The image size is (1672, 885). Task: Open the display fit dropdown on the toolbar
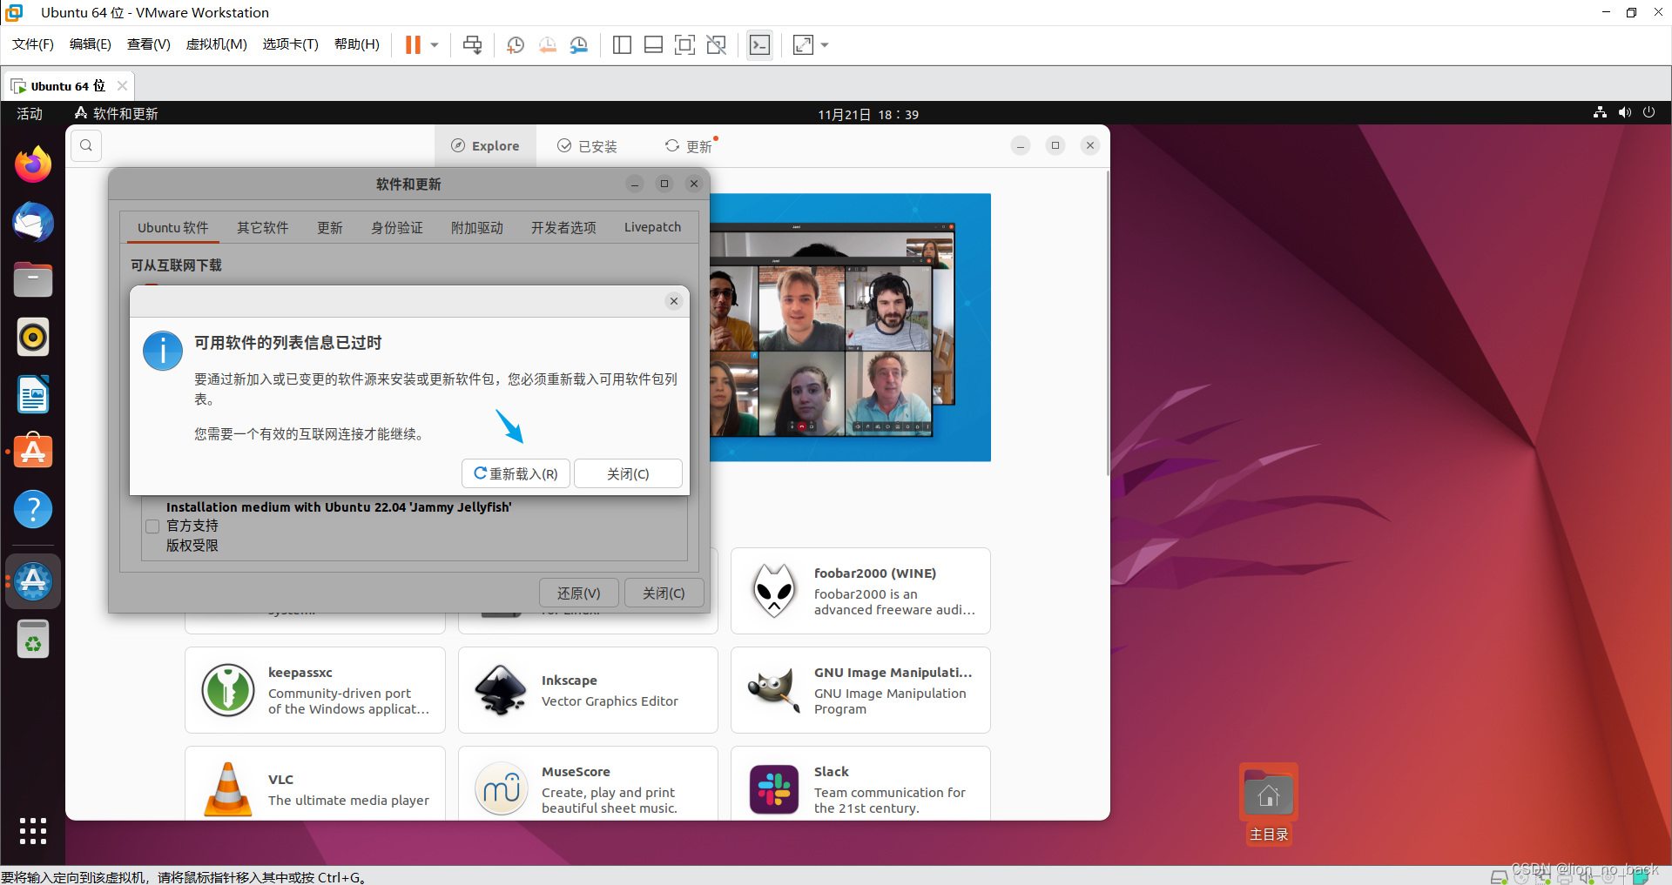pyautogui.click(x=825, y=44)
